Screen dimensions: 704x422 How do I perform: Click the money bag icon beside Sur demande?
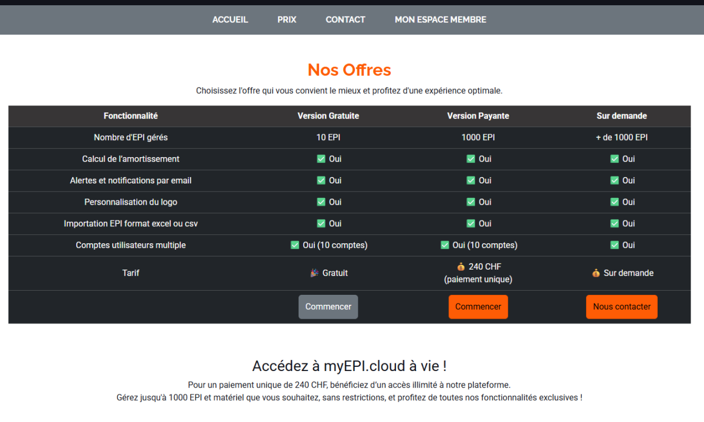(596, 273)
